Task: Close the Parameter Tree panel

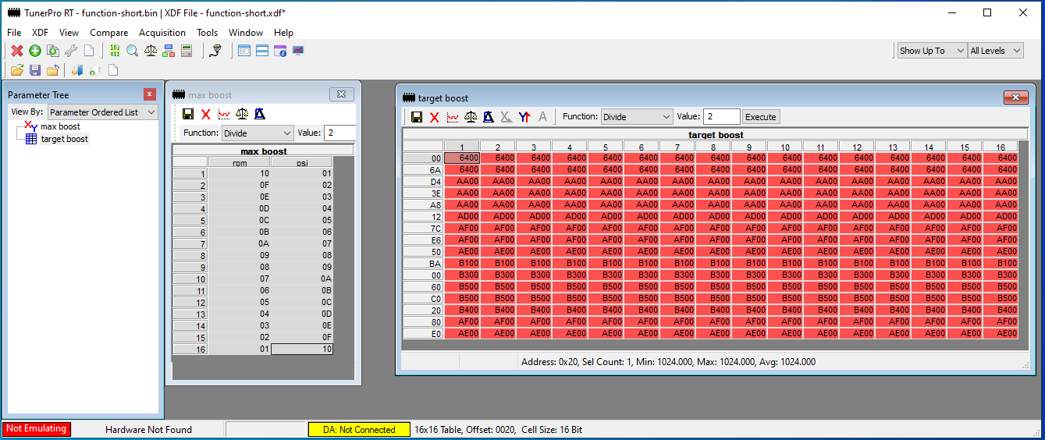Action: 149,94
